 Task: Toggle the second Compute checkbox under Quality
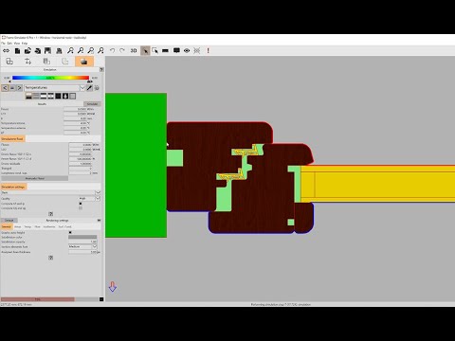pos(81,208)
